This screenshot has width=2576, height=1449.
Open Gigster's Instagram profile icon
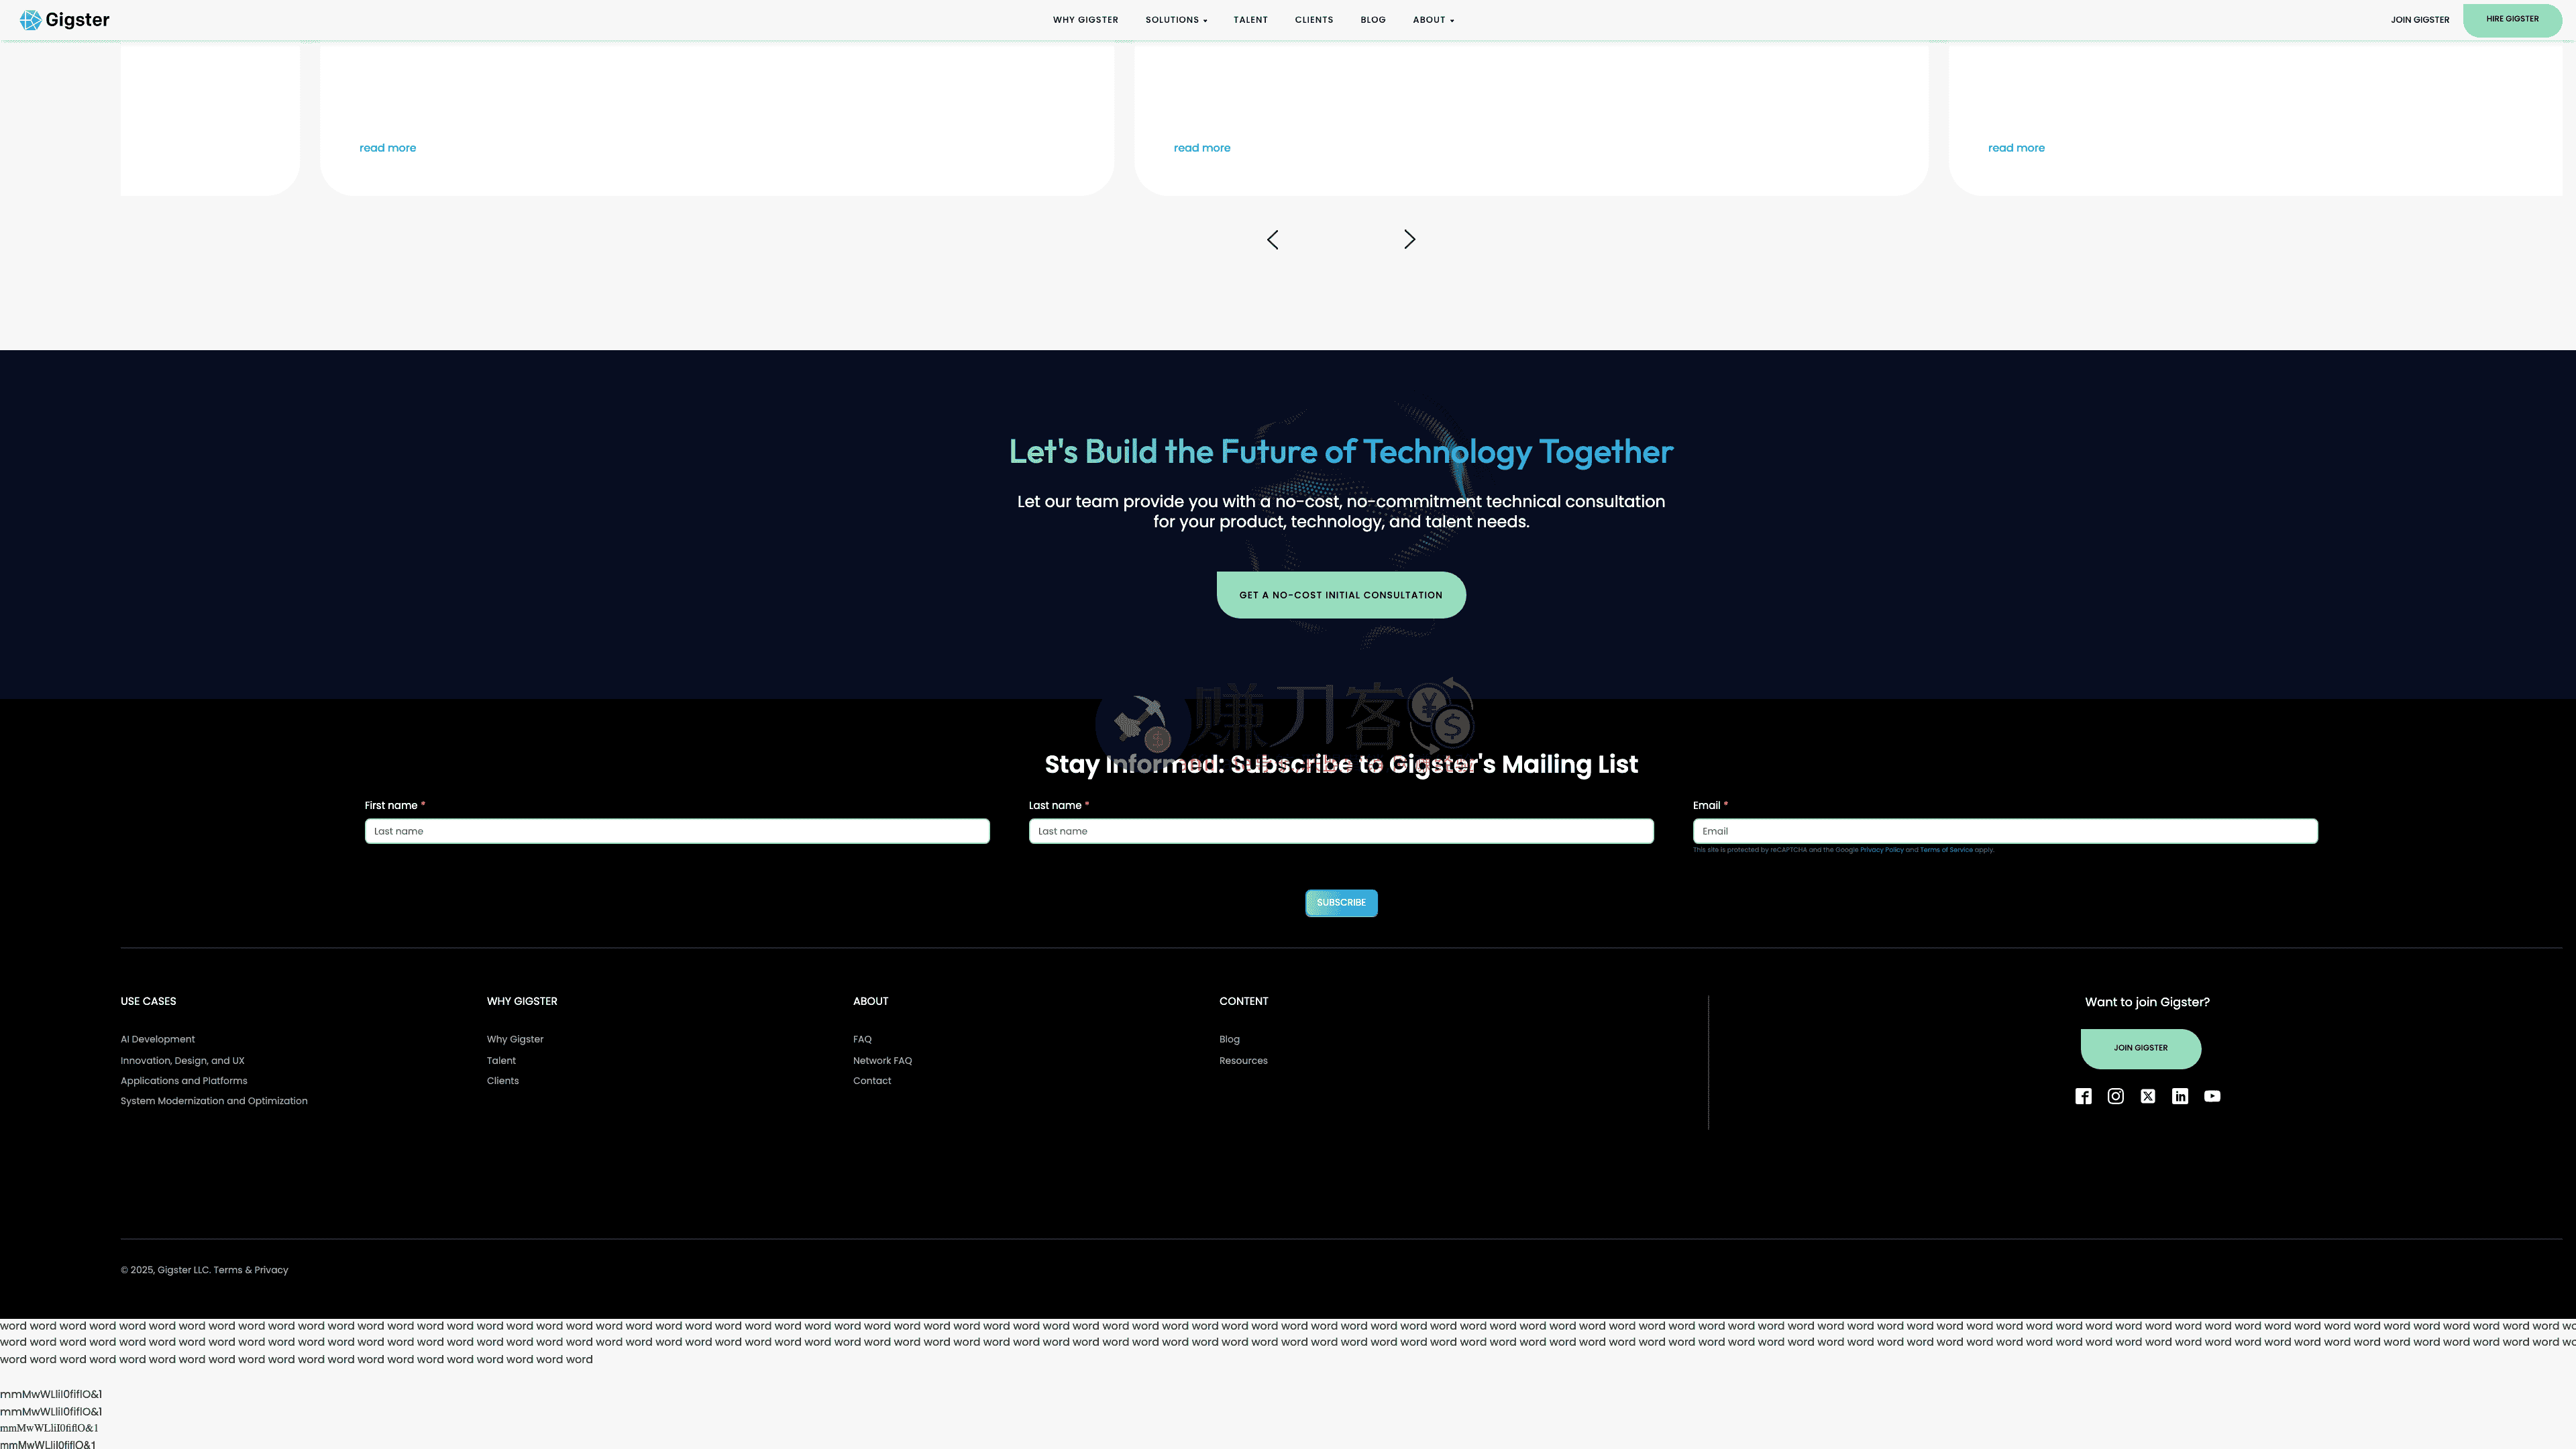[x=2115, y=1096]
